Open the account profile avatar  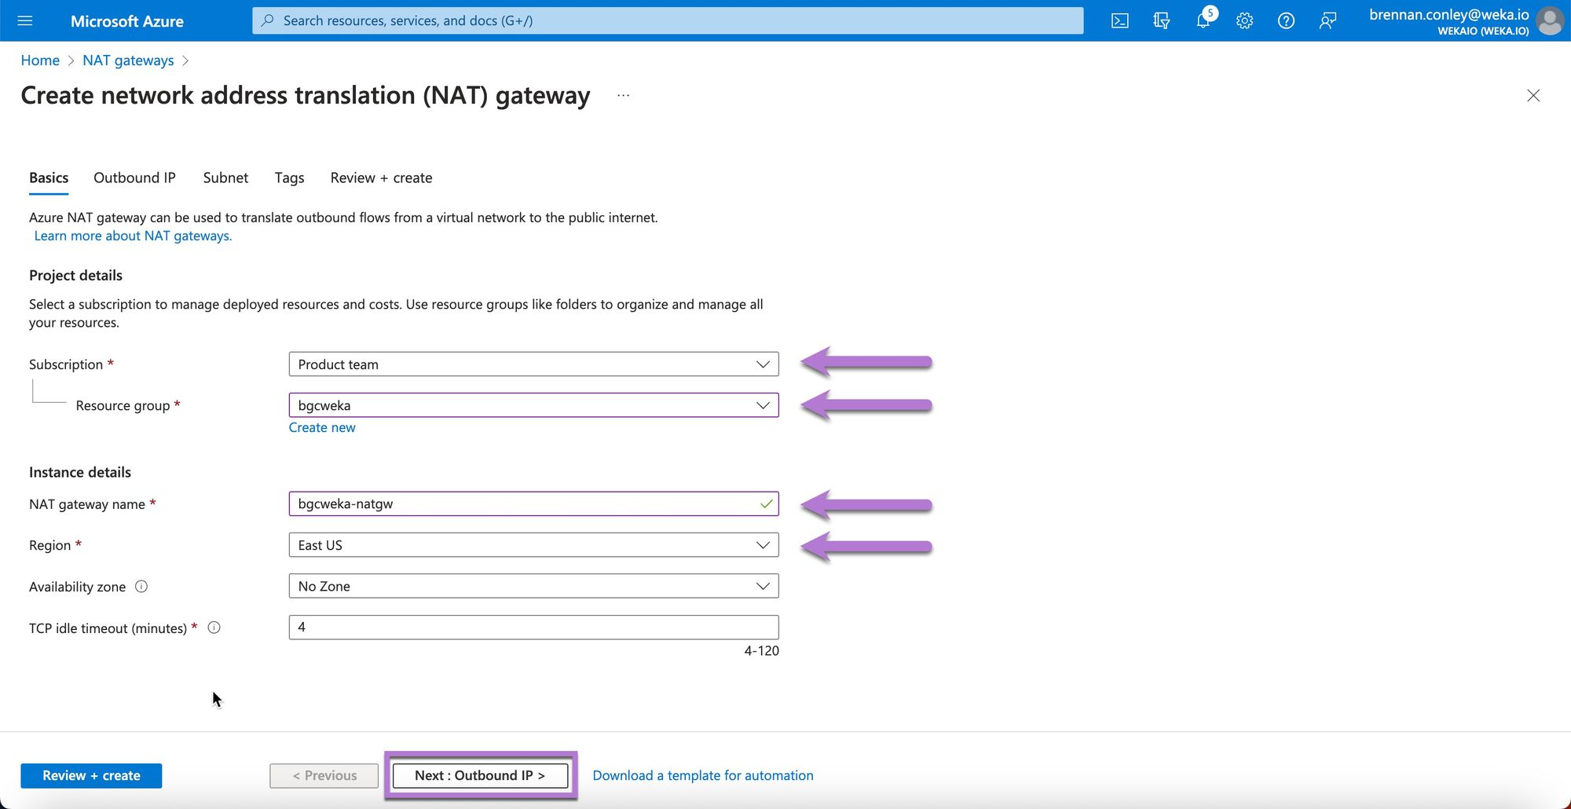(x=1549, y=20)
